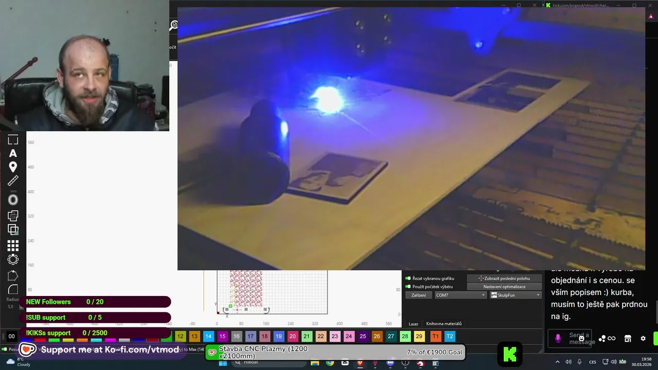Select the rectangle selection tool in left toolbar
Screen dimensions: 658x370
point(13,140)
